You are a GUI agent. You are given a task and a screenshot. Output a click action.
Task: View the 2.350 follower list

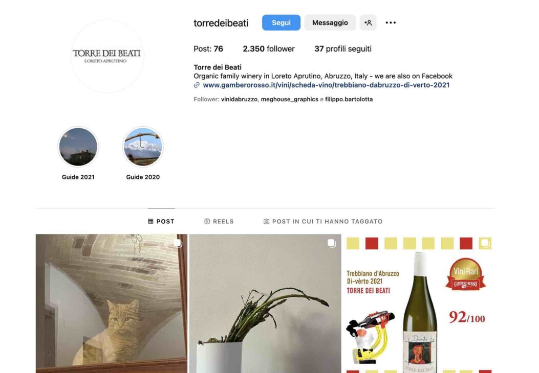click(269, 49)
